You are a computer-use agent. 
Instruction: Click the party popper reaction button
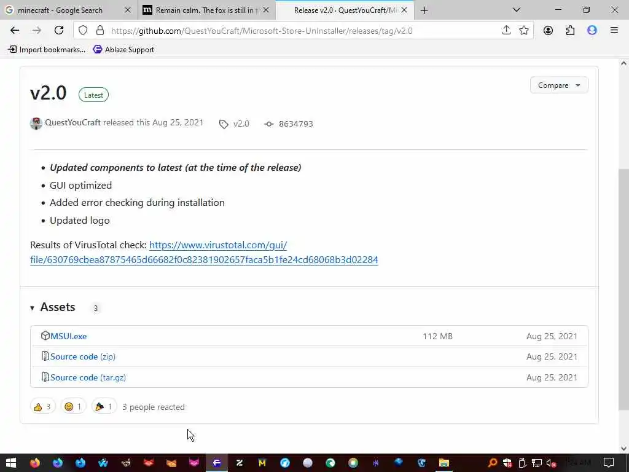tap(104, 407)
